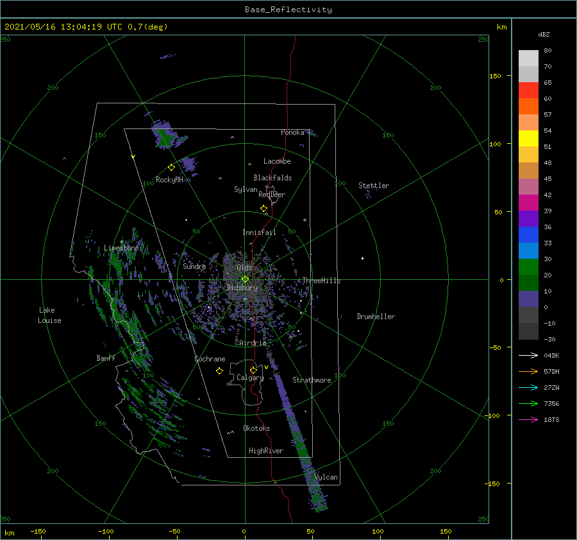Image resolution: width=577 pixels, height=540 pixels.
Task: Click white plus marker north of Drumheller
Action: pos(362,258)
